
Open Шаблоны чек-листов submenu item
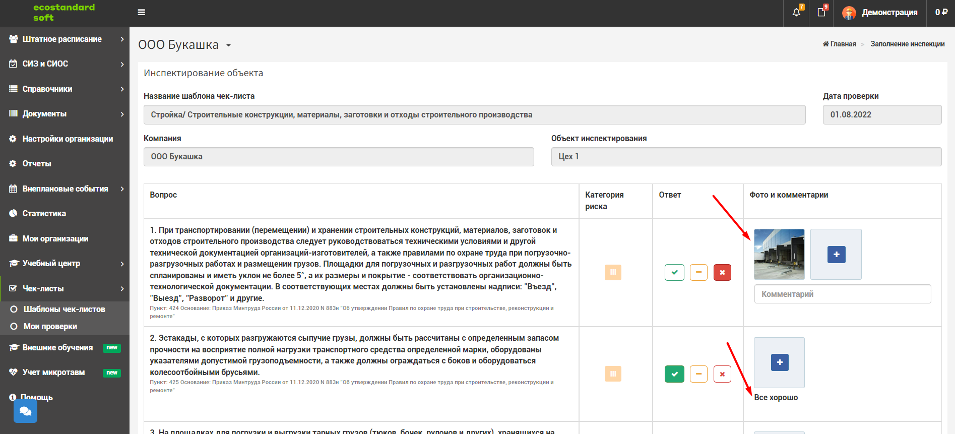tap(65, 309)
